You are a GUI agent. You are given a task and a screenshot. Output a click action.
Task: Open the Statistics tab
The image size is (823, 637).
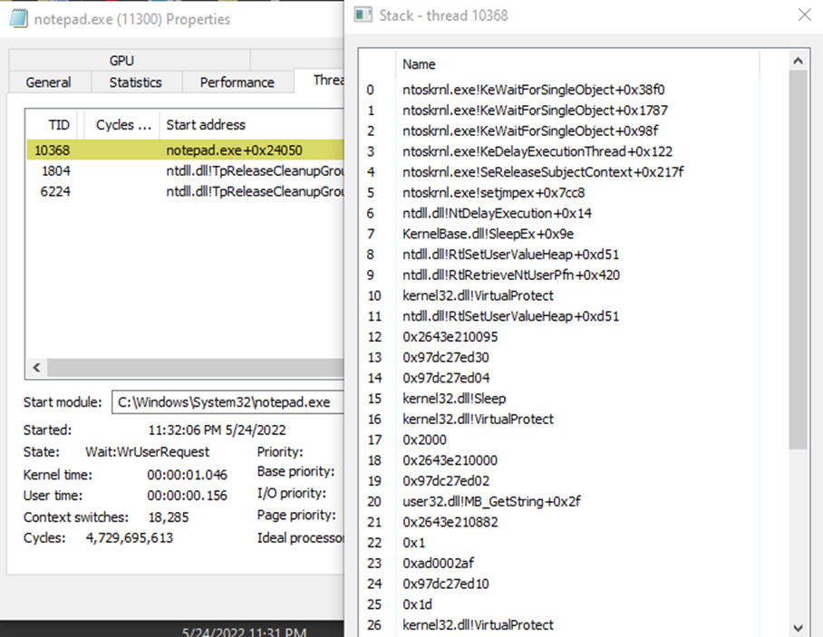click(136, 82)
